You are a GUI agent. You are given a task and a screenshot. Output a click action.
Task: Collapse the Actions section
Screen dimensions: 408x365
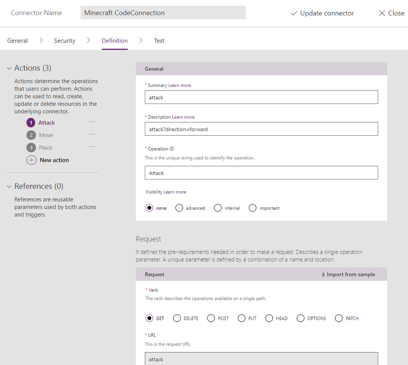click(x=9, y=68)
